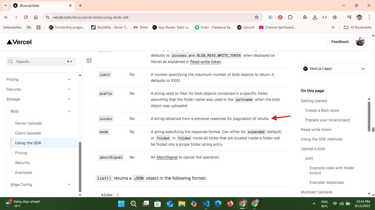Image resolution: width=375 pixels, height=210 pixels.
Task: Select "Client Uploads" in the sidebar navigation
Action: [28, 133]
